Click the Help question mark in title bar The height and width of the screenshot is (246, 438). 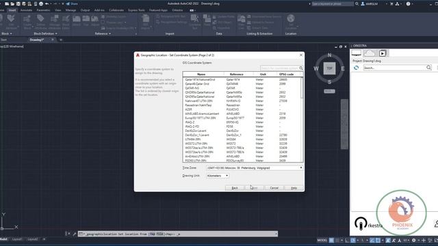[408, 4]
